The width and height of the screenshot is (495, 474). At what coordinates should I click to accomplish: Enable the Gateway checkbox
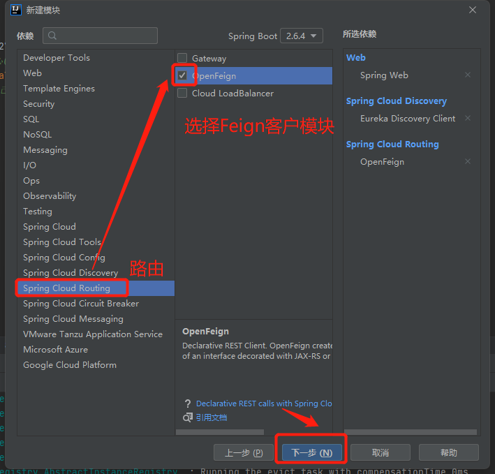coord(182,59)
